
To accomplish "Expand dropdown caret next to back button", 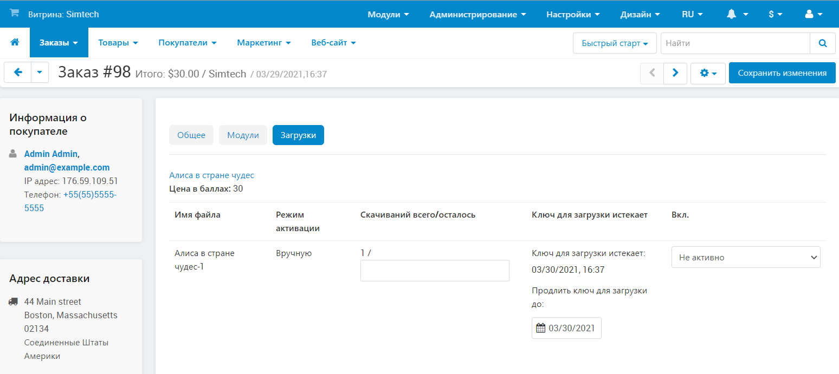I will (40, 73).
